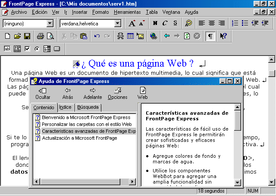Select the Contenido tab in Help
The width and height of the screenshot is (276, 196).
click(x=44, y=107)
